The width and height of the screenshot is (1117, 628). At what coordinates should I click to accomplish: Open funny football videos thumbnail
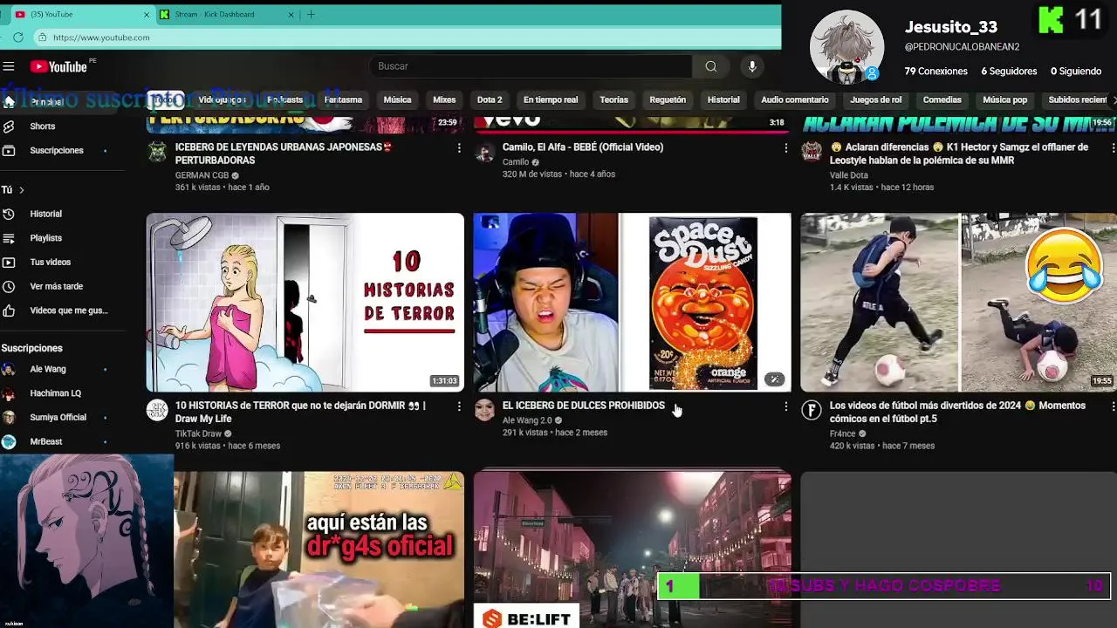tap(958, 303)
